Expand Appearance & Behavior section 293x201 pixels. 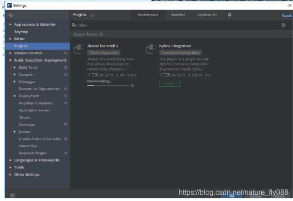[x=10, y=24]
